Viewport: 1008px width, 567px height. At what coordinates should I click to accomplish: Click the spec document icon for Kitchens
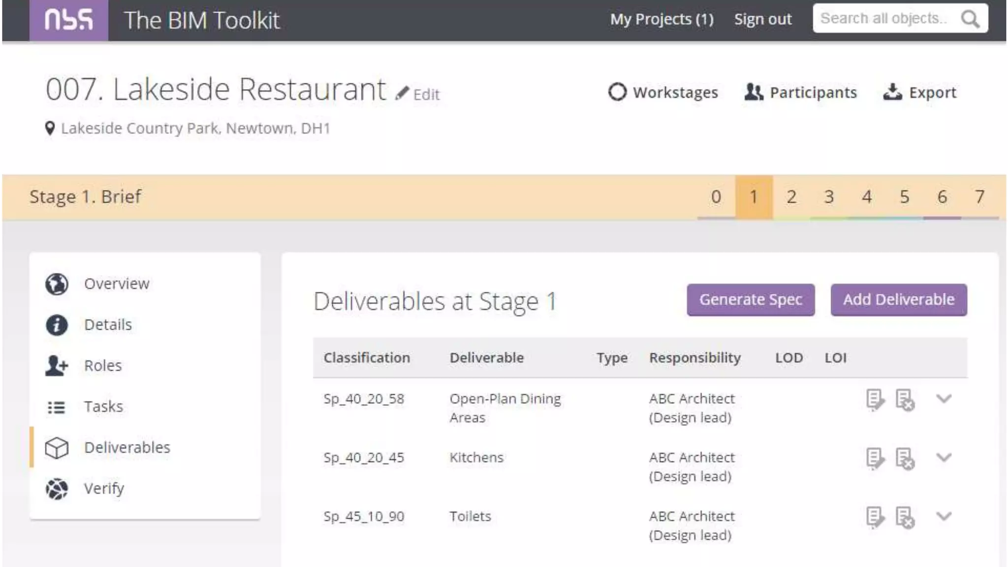(x=875, y=458)
